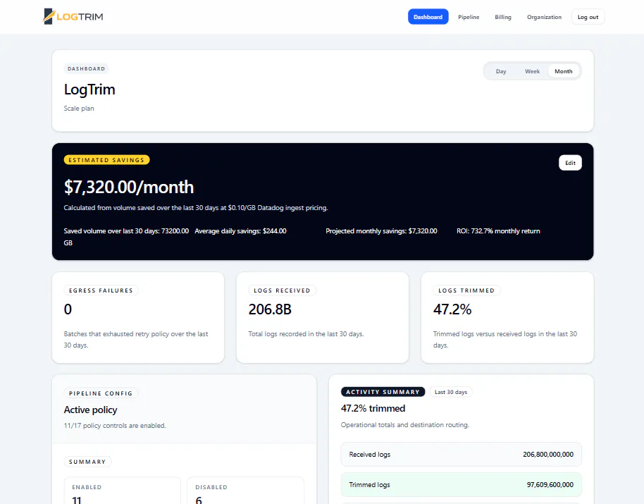Viewport: 644px width, 504px height.
Task: Switch time range to Day
Action: [x=501, y=71]
